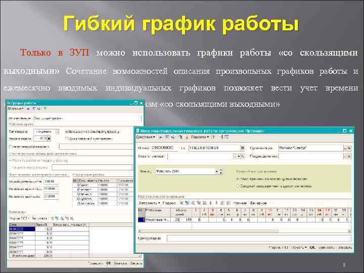Open Заполнить dropdown above workers table
Image resolution: width=364 pixels, height=273 pixels.
click(149, 203)
